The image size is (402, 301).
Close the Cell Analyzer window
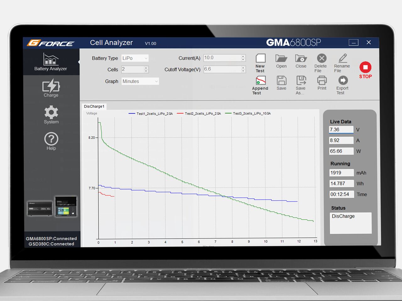click(x=369, y=42)
